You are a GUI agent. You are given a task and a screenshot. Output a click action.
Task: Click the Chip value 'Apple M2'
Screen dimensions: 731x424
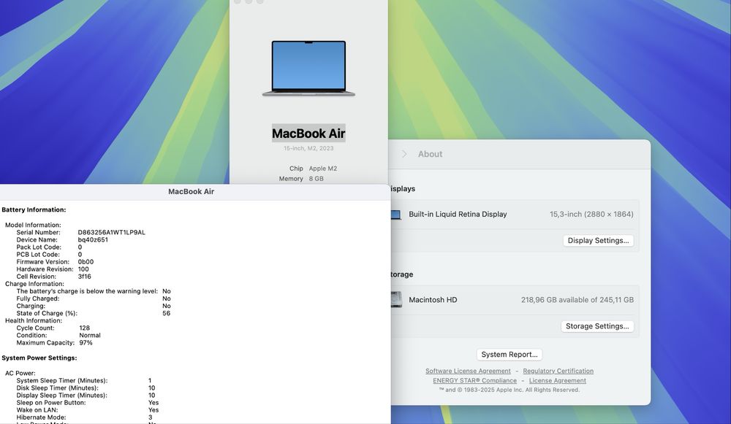322,169
